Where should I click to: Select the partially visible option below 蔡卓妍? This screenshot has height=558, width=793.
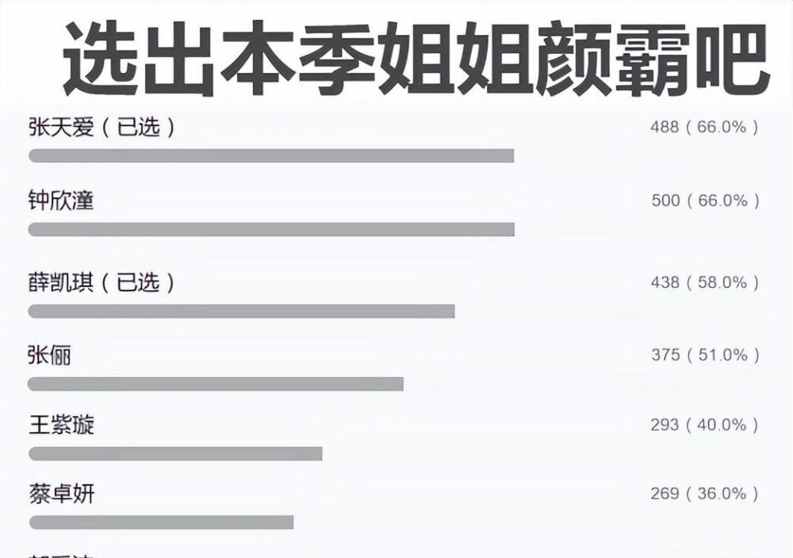pos(61,555)
